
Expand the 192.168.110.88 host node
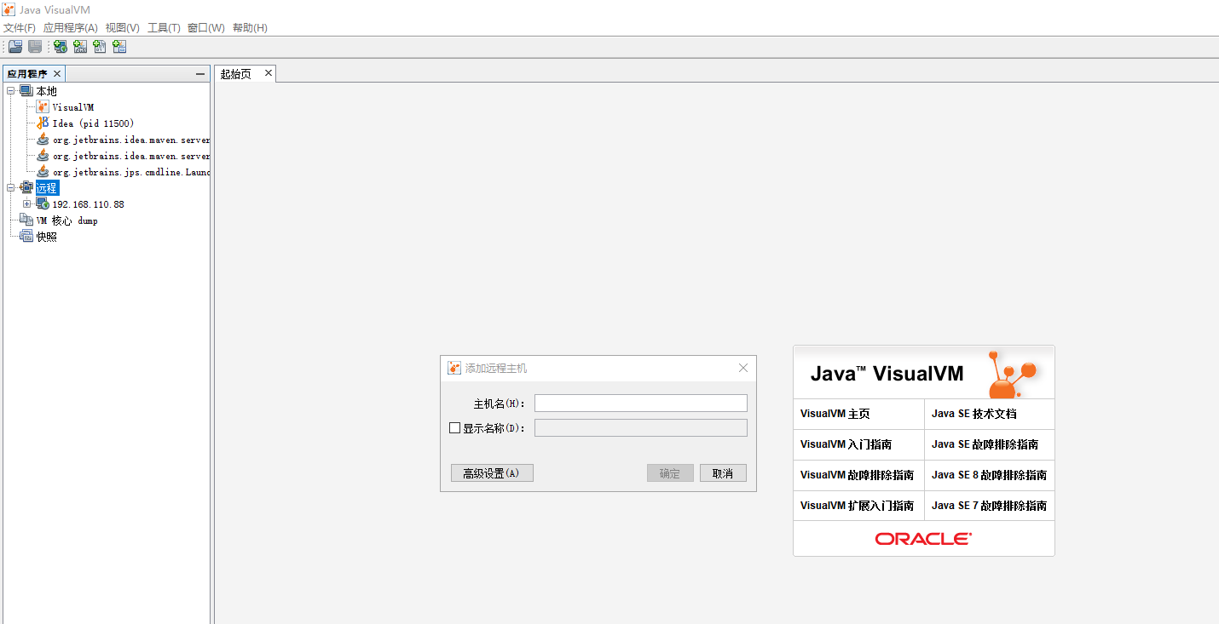pyautogui.click(x=26, y=203)
